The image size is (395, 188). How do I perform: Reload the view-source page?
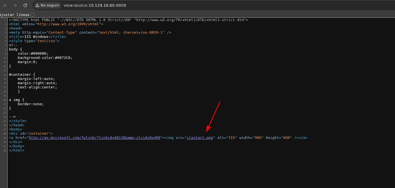[25, 5]
